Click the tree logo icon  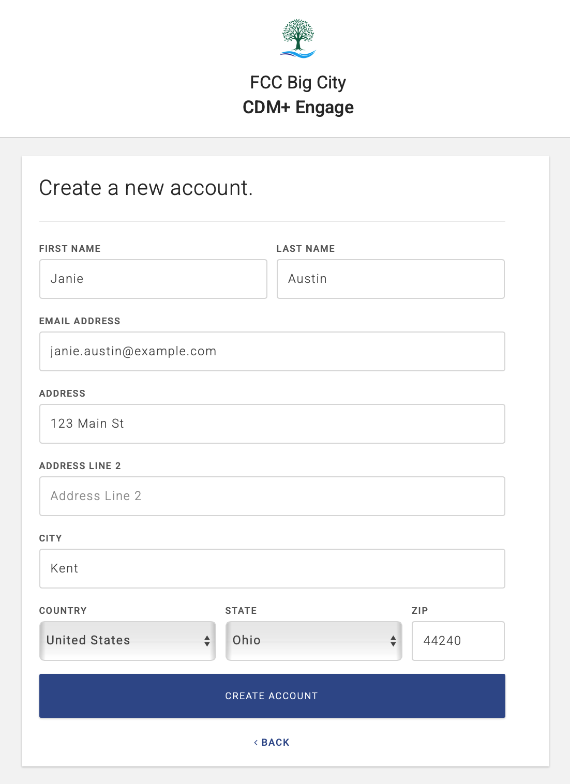[x=298, y=39]
